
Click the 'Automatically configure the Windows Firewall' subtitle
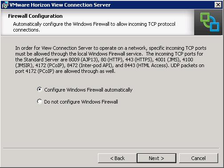pos(94,27)
